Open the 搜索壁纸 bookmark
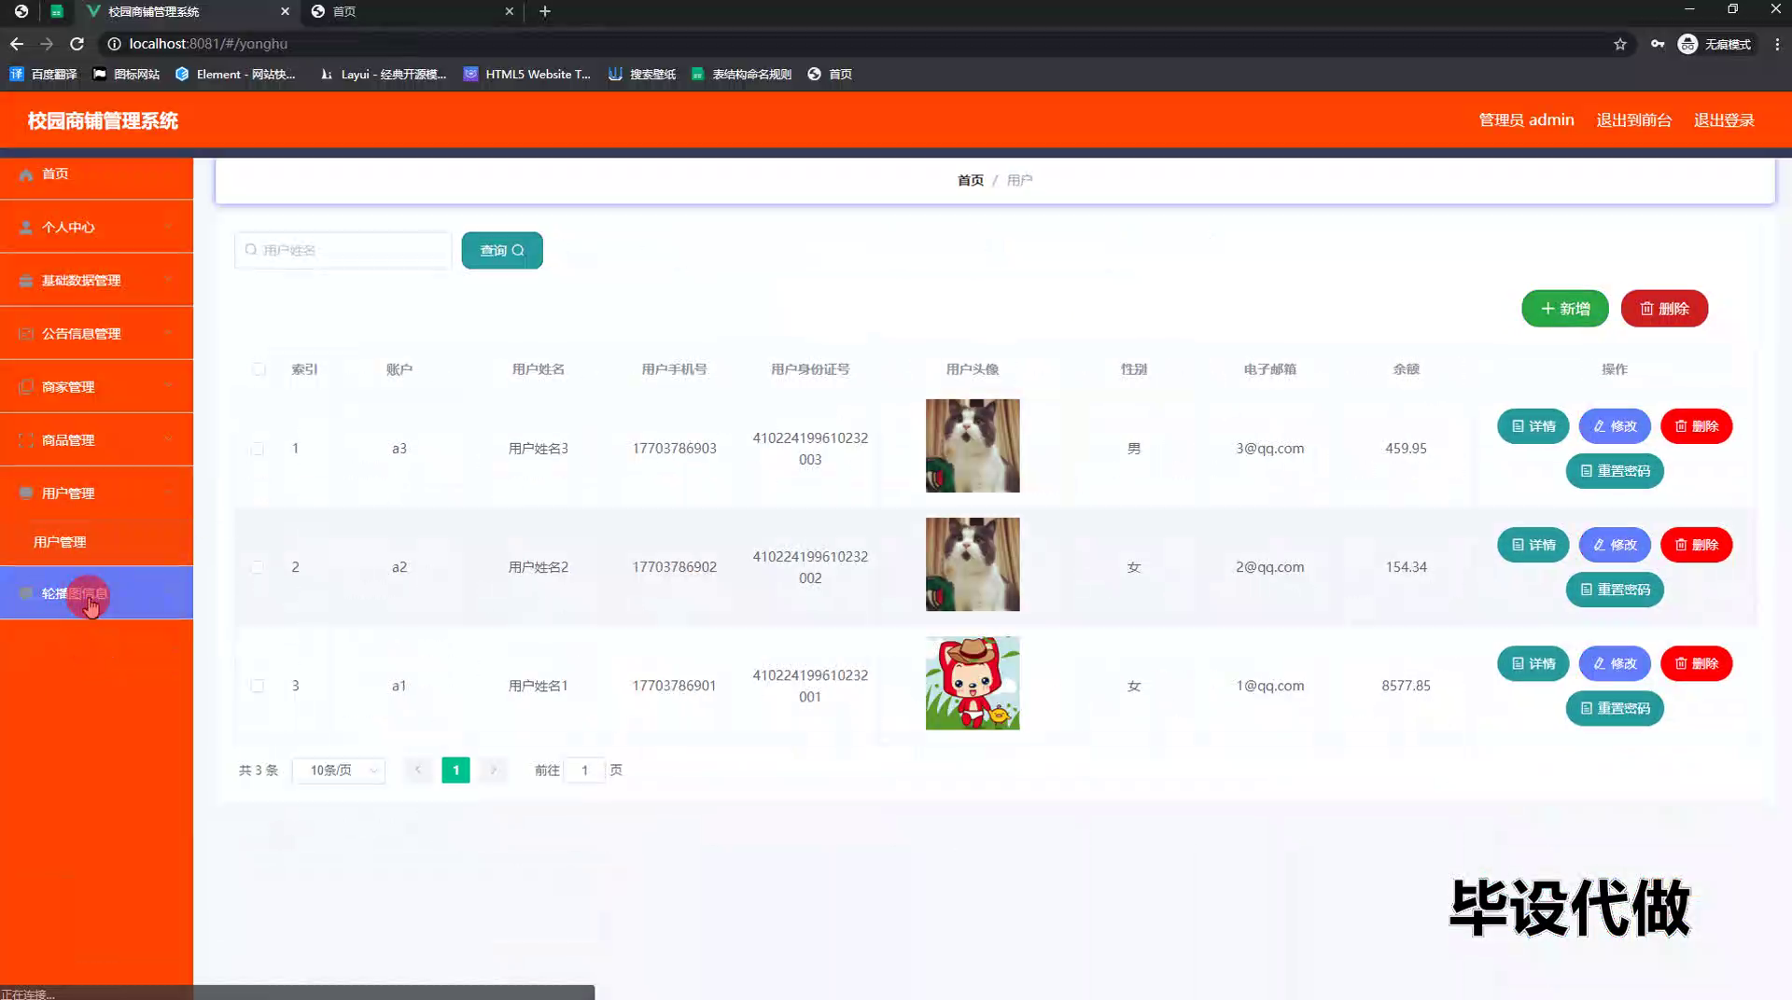The width and height of the screenshot is (1792, 1000). pos(642,74)
